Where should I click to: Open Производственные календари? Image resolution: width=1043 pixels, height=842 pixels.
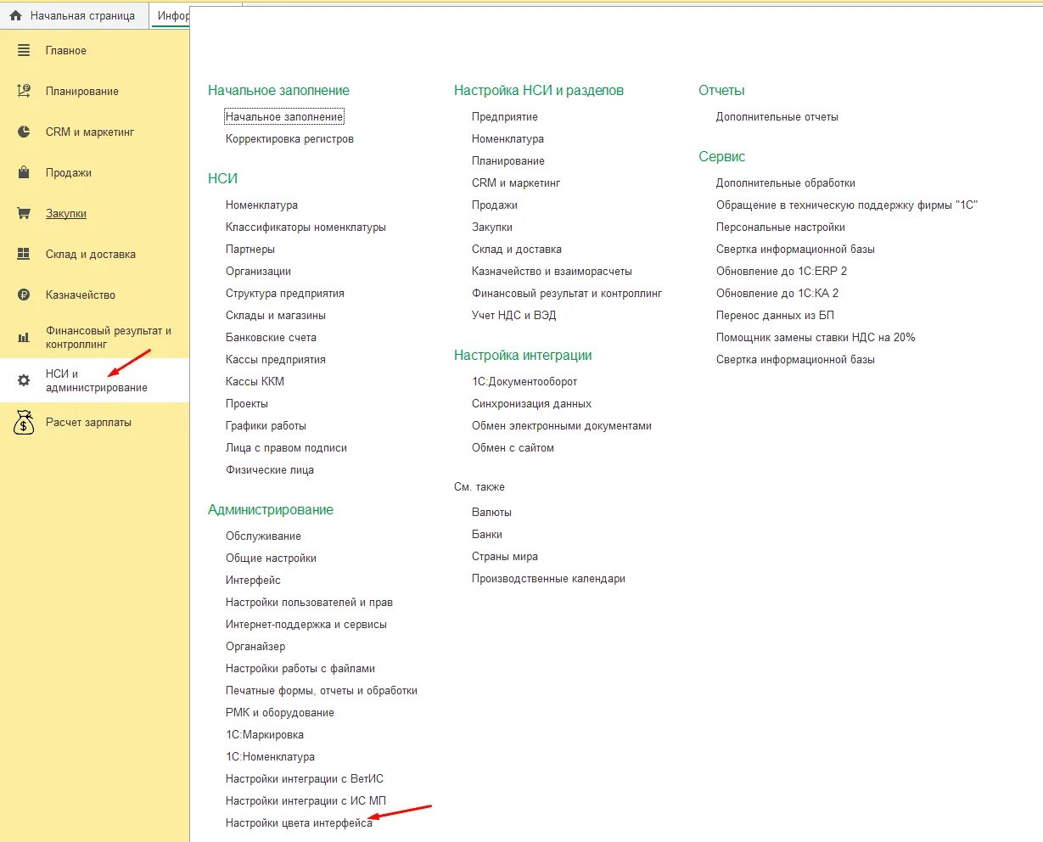click(x=548, y=579)
